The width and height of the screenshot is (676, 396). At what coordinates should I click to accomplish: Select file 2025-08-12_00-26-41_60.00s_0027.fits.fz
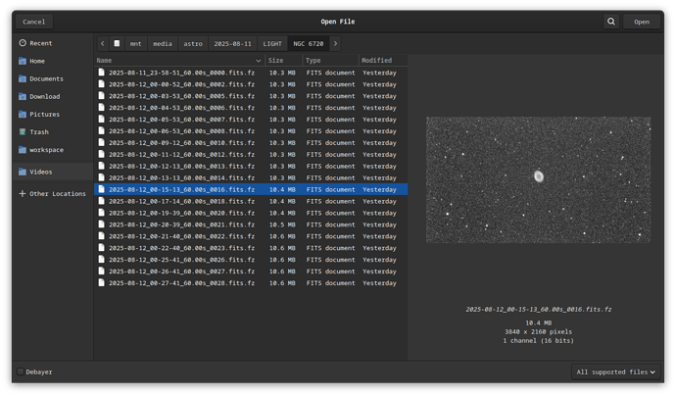(x=251, y=271)
